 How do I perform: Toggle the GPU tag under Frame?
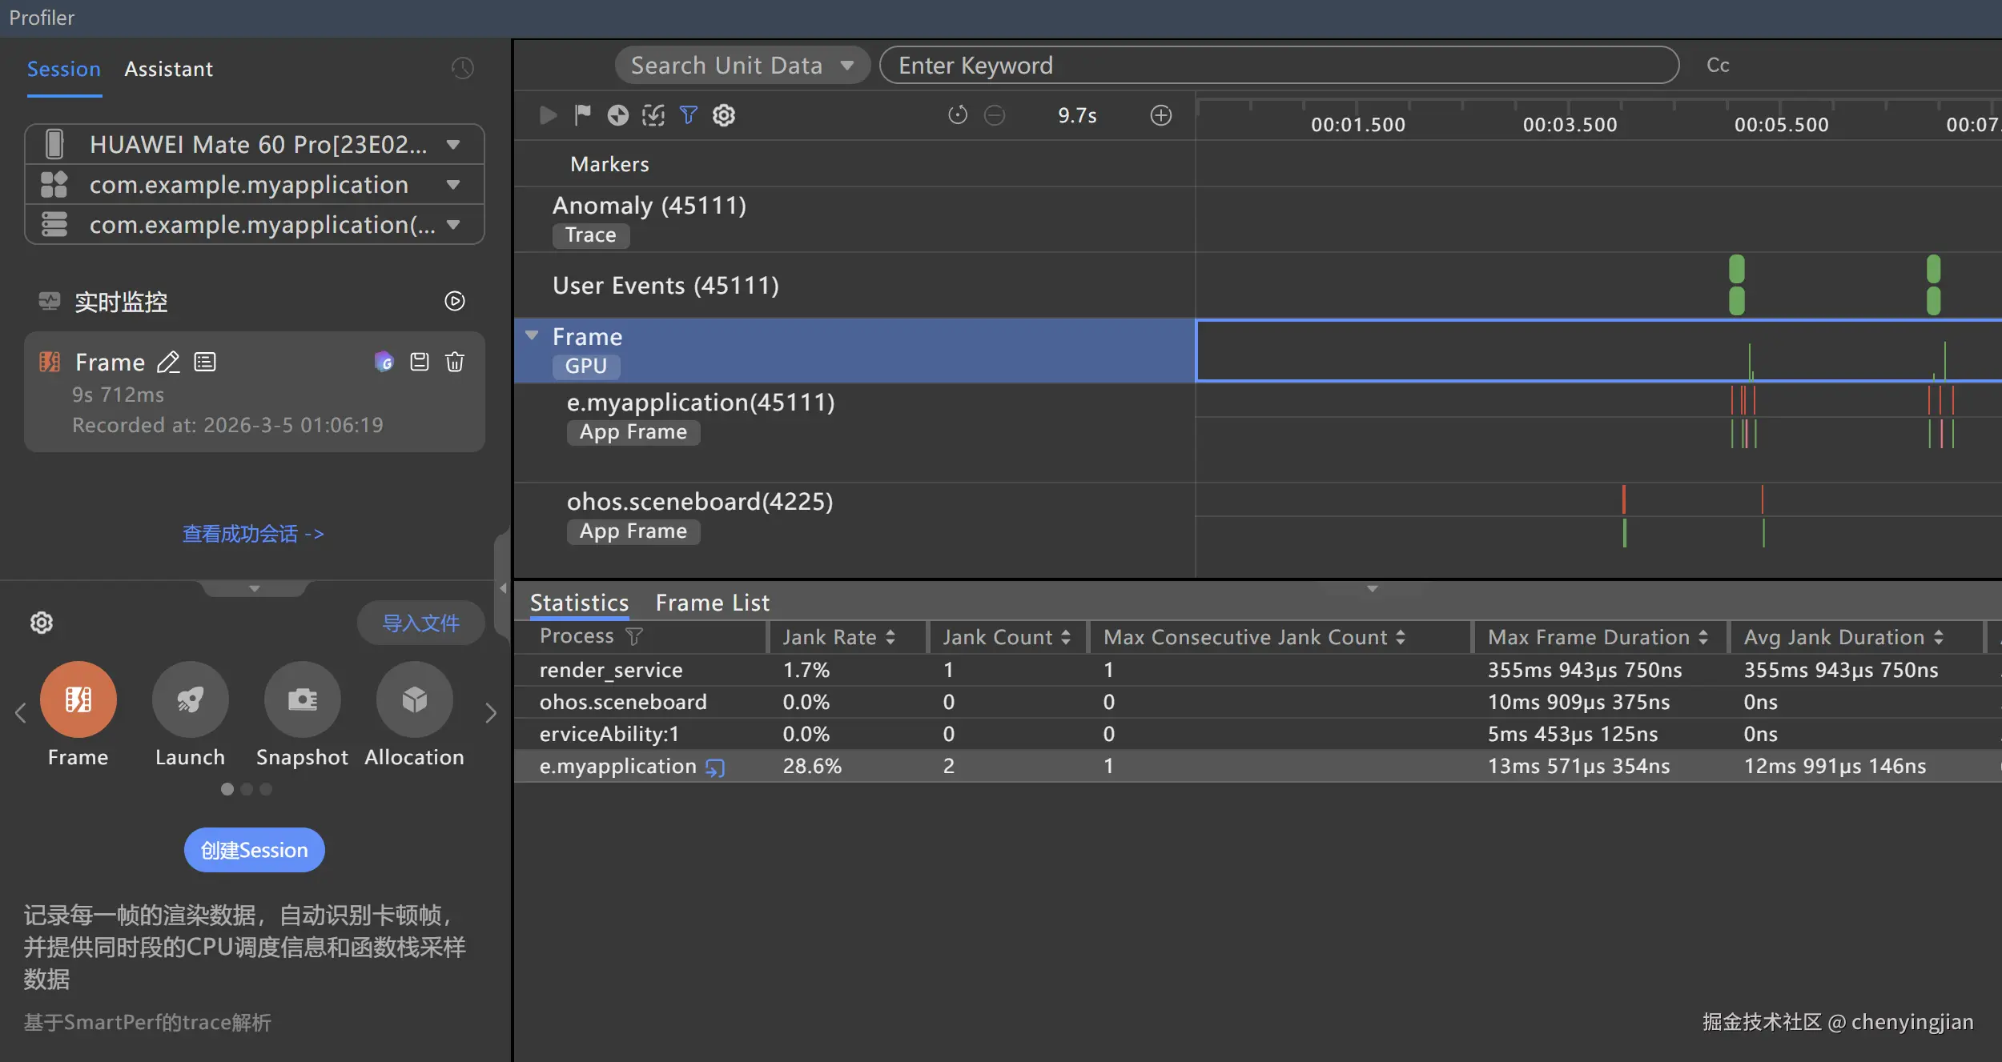586,366
